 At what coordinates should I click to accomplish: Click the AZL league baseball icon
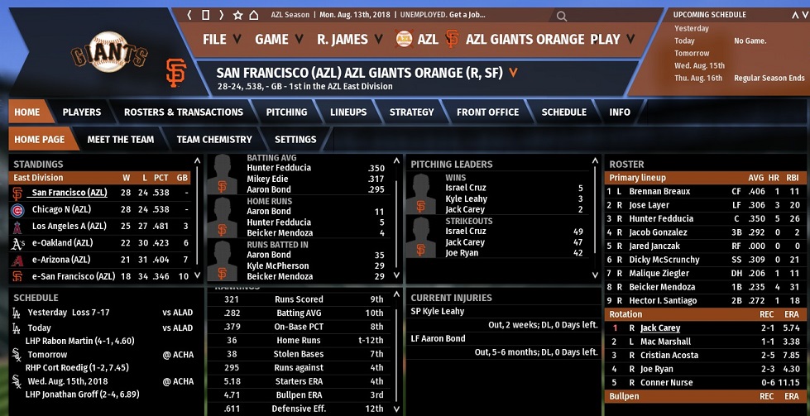(404, 39)
